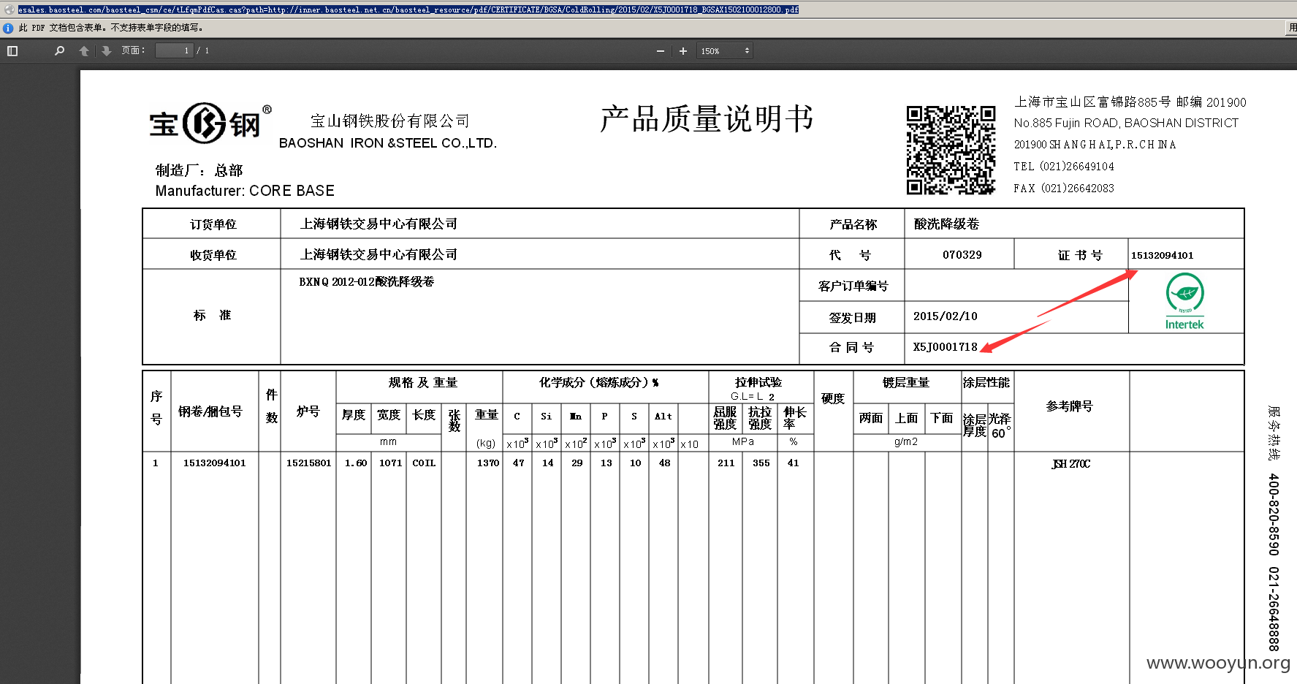Click carbon content value 47
Screen dimensions: 1297x684
pos(519,463)
